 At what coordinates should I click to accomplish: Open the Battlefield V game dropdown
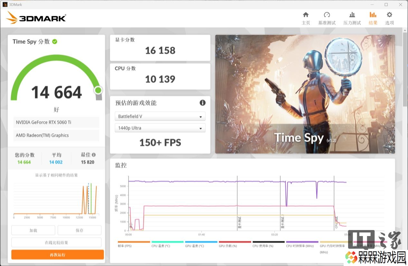160,116
